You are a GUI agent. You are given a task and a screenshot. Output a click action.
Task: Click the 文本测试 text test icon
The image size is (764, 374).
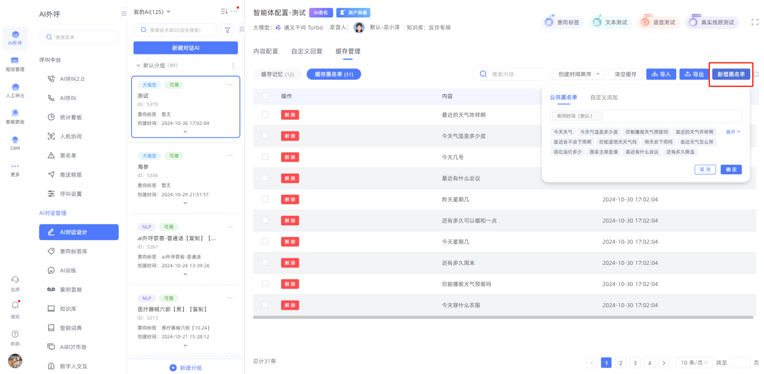pyautogui.click(x=610, y=22)
